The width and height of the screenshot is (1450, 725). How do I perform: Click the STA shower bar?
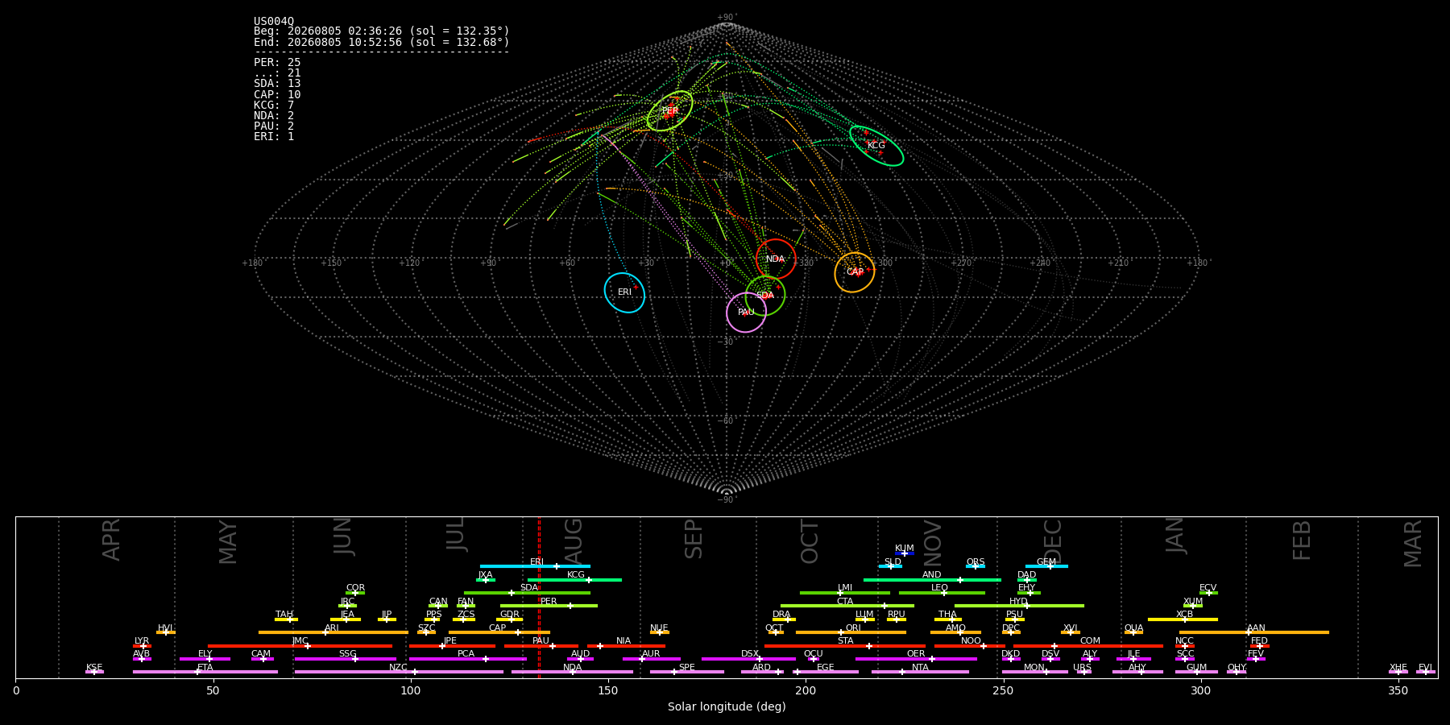point(845,646)
